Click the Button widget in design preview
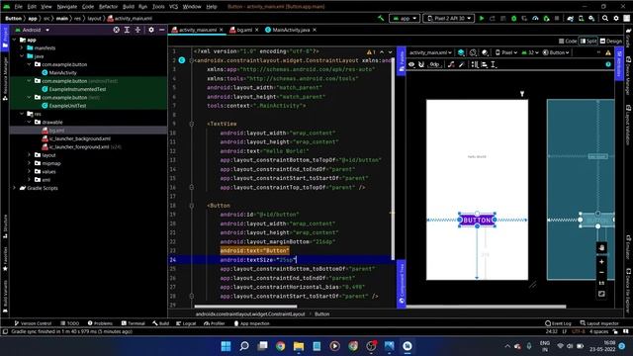Image resolution: width=633 pixels, height=356 pixels. coord(477,220)
